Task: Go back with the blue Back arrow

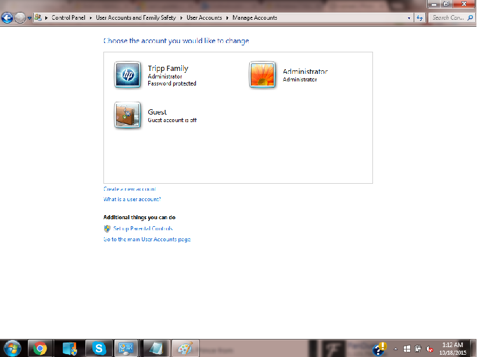Action: pyautogui.click(x=8, y=18)
